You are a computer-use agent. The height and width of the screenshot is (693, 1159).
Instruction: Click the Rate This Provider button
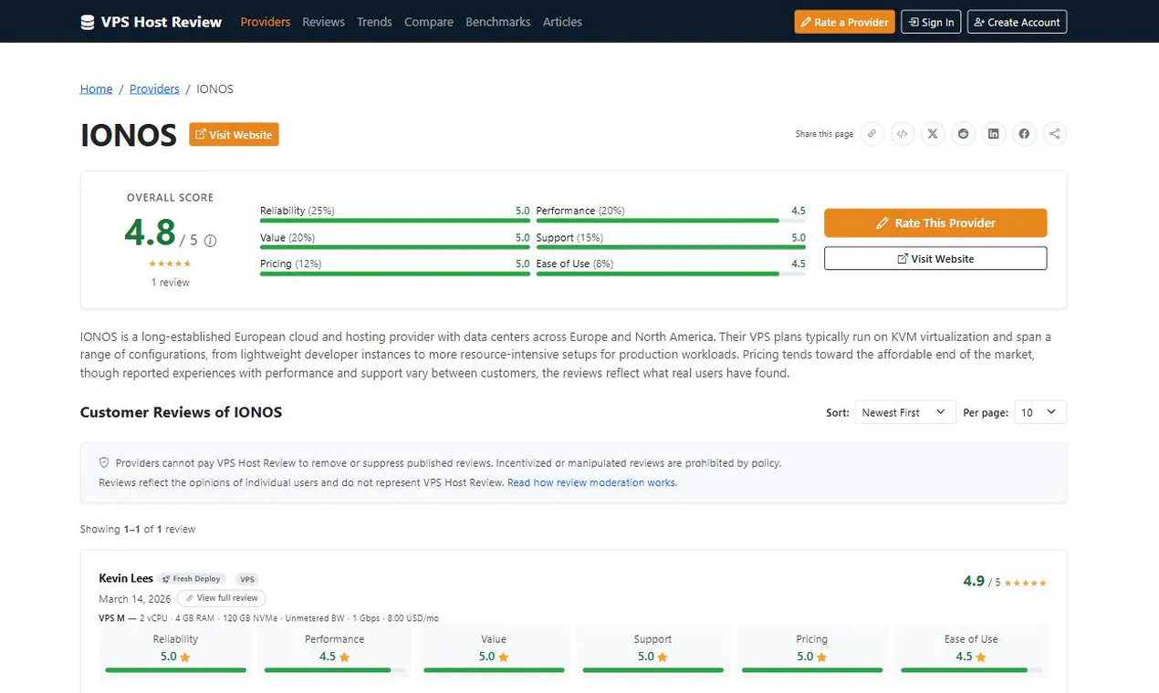click(x=935, y=222)
